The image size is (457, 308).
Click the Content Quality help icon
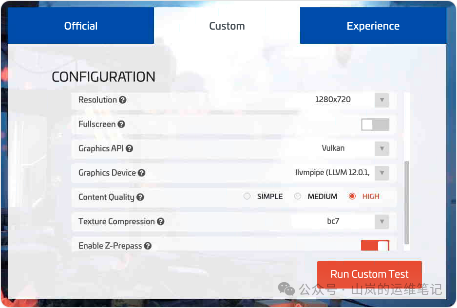(140, 197)
